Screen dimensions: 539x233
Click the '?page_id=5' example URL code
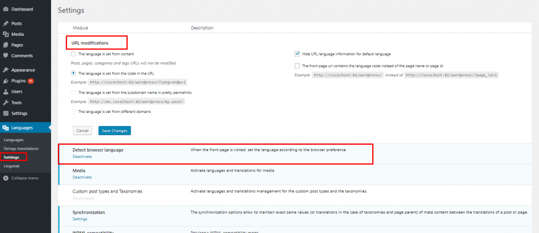(451, 75)
